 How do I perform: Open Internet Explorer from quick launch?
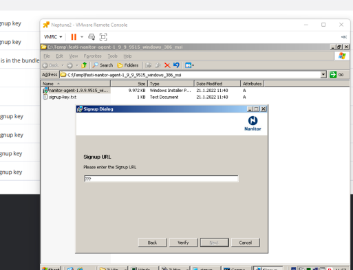(x=80, y=269)
